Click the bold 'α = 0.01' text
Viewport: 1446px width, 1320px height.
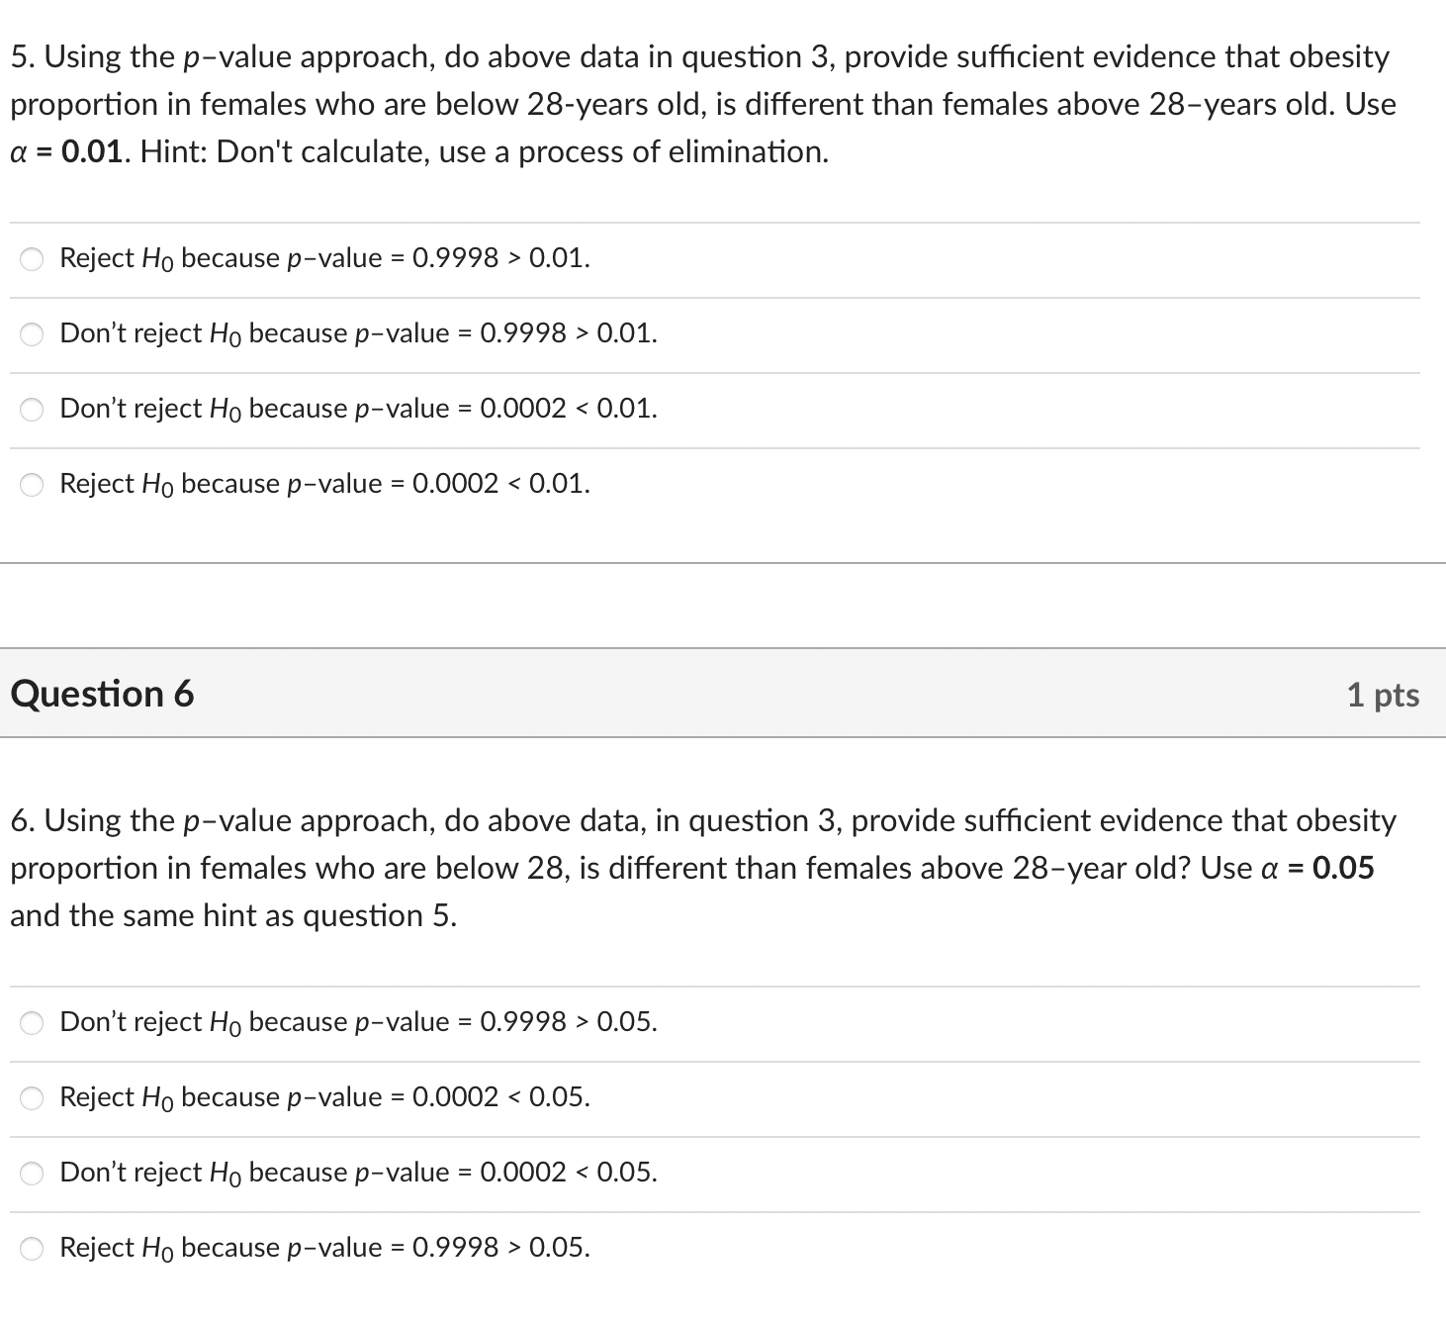click(67, 151)
